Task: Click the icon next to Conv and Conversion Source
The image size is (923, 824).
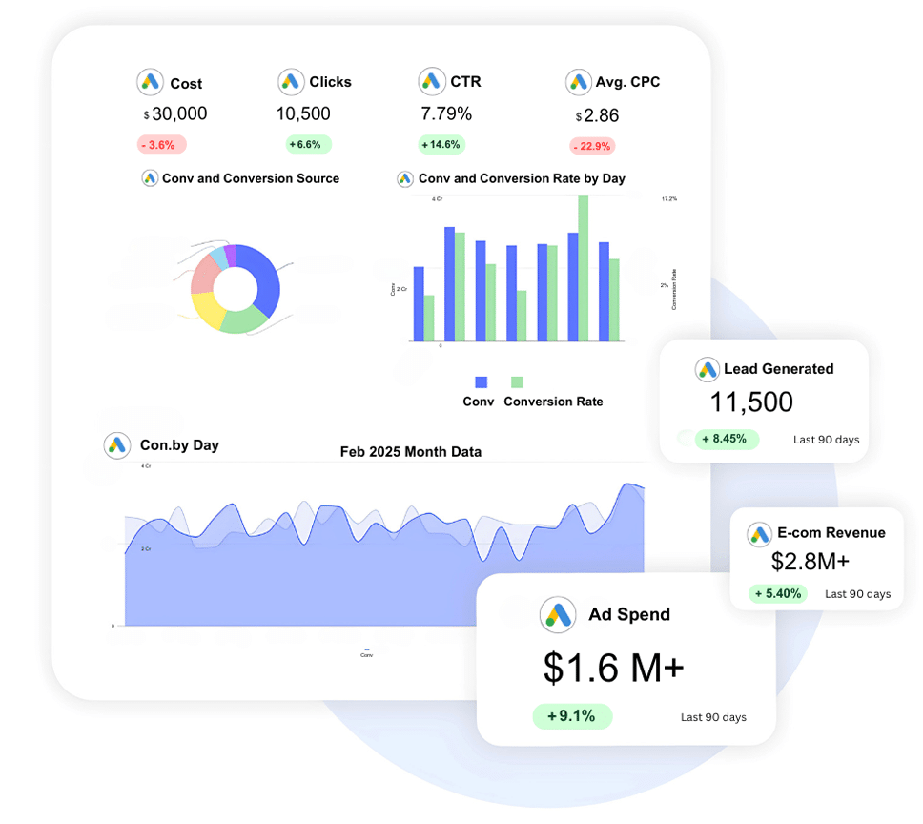Action: point(150,177)
